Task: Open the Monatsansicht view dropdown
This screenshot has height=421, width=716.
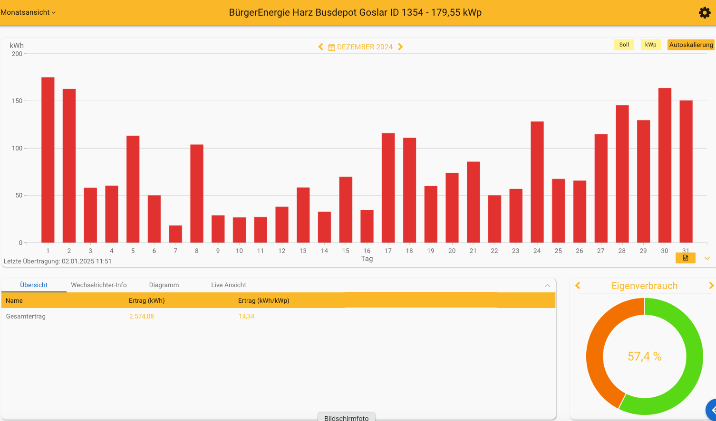Action: [x=28, y=12]
